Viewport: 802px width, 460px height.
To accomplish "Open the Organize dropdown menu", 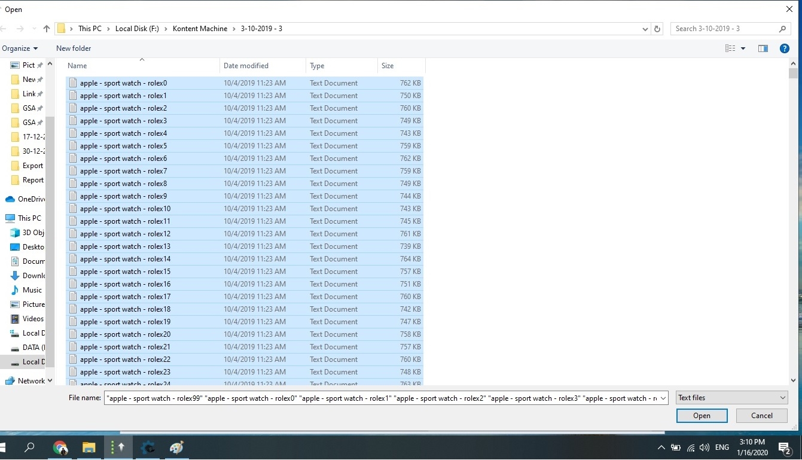I will (x=20, y=48).
